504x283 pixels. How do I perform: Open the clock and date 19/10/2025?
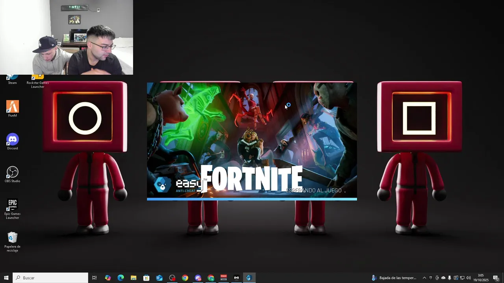481,278
